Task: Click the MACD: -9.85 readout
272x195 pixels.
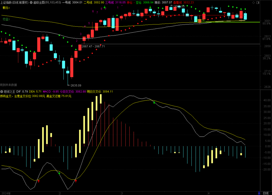Action: click(51, 92)
